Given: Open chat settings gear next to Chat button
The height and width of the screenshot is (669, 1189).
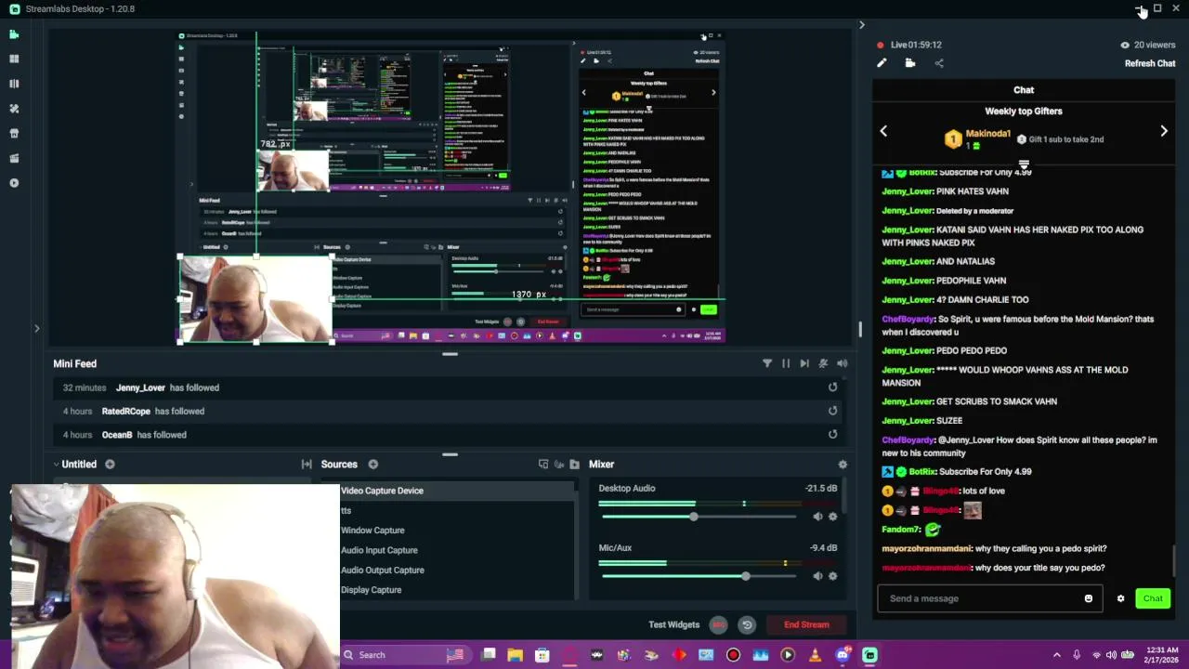Looking at the screenshot, I should pyautogui.click(x=1120, y=598).
